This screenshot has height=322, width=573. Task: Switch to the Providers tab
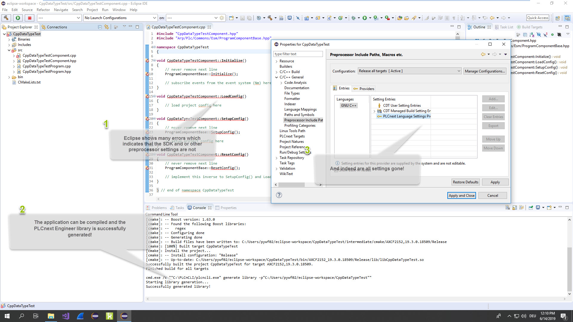tap(363, 89)
